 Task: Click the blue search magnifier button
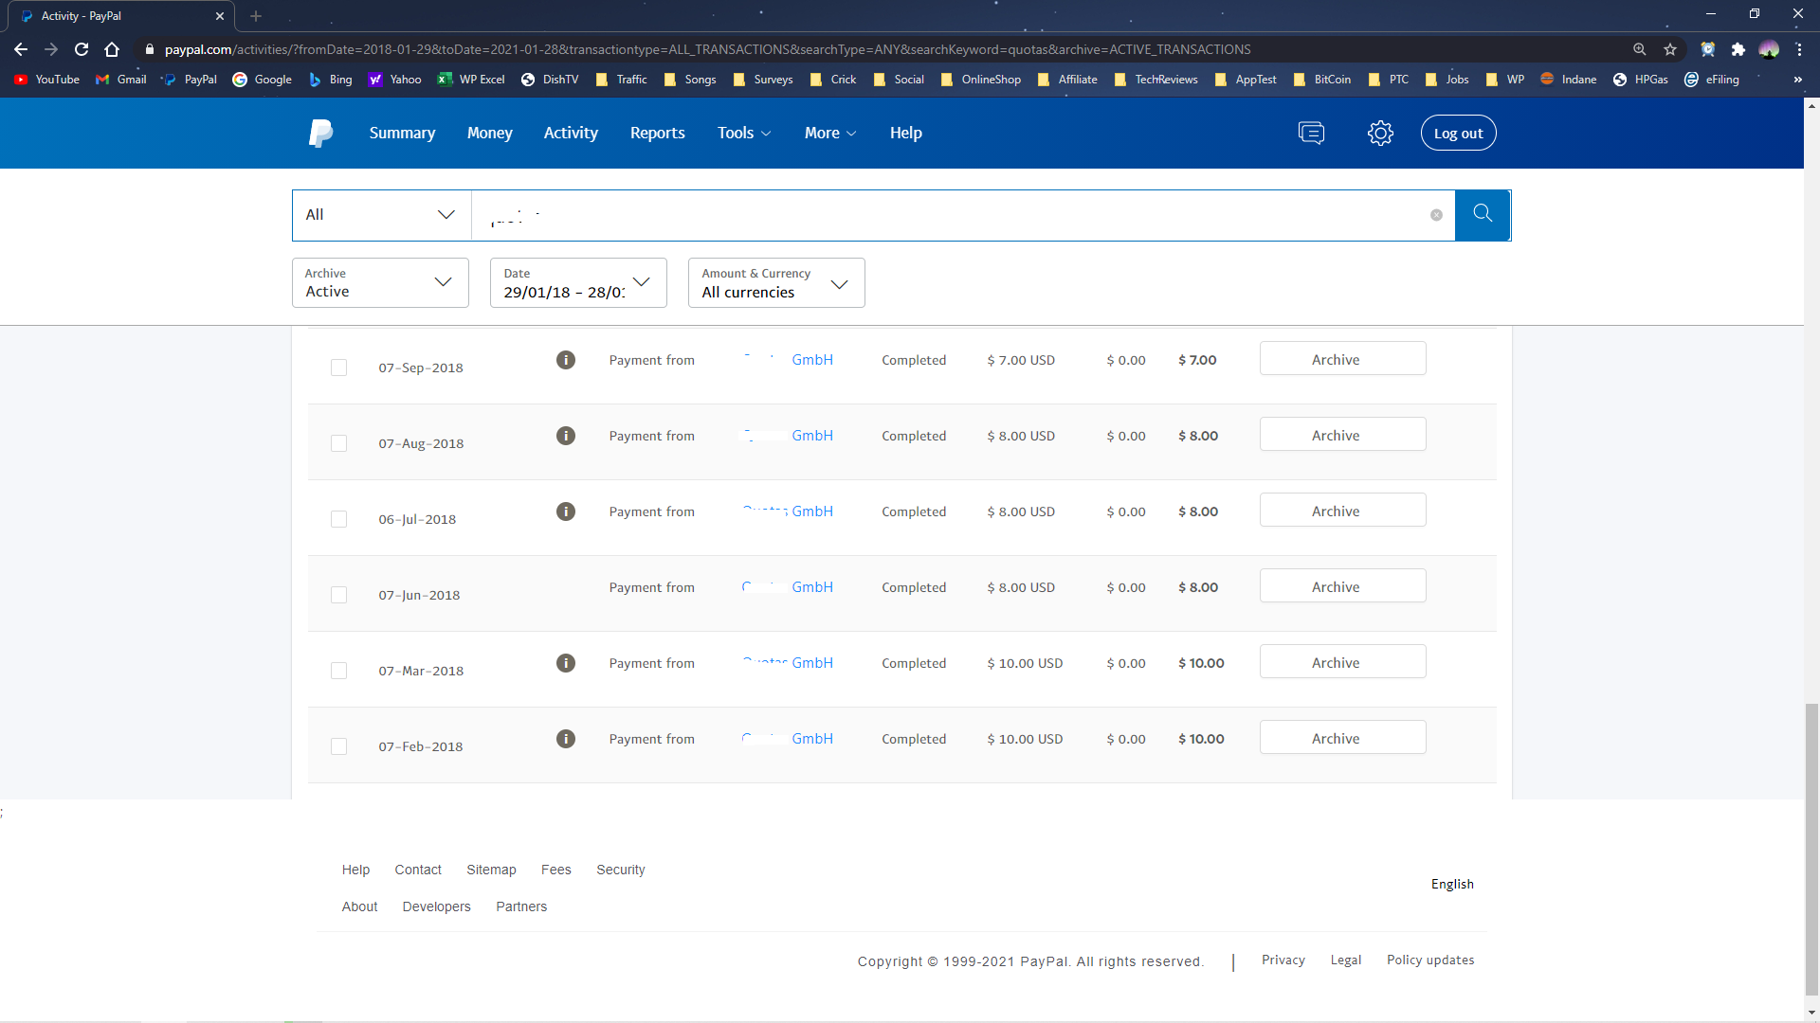(1483, 215)
